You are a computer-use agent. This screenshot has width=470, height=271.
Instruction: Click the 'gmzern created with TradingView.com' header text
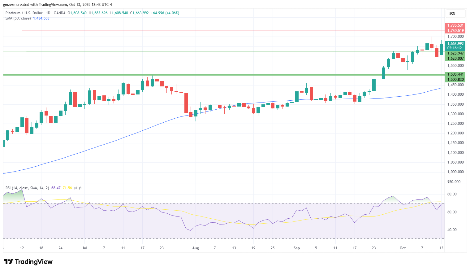(x=35, y=5)
